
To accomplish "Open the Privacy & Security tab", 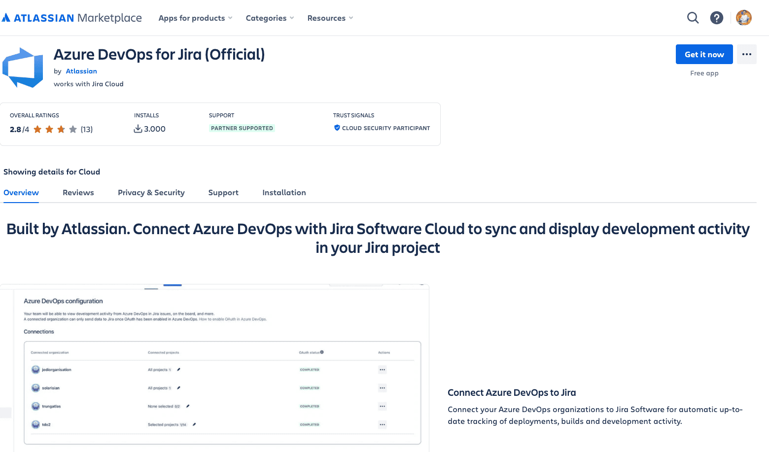I will pyautogui.click(x=151, y=193).
